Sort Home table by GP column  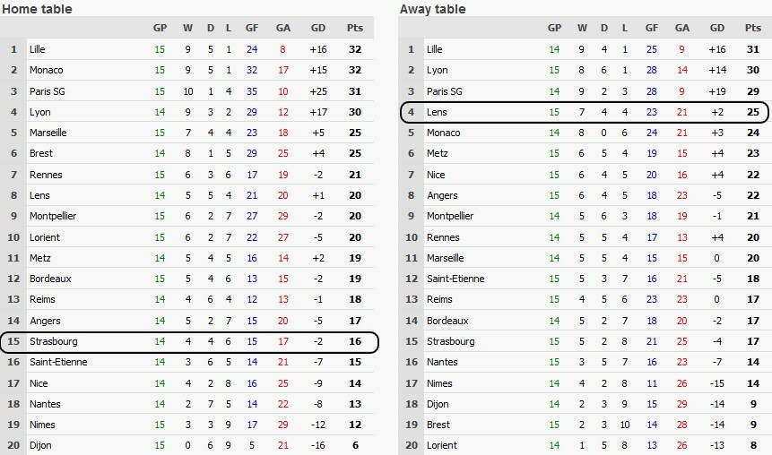(160, 28)
